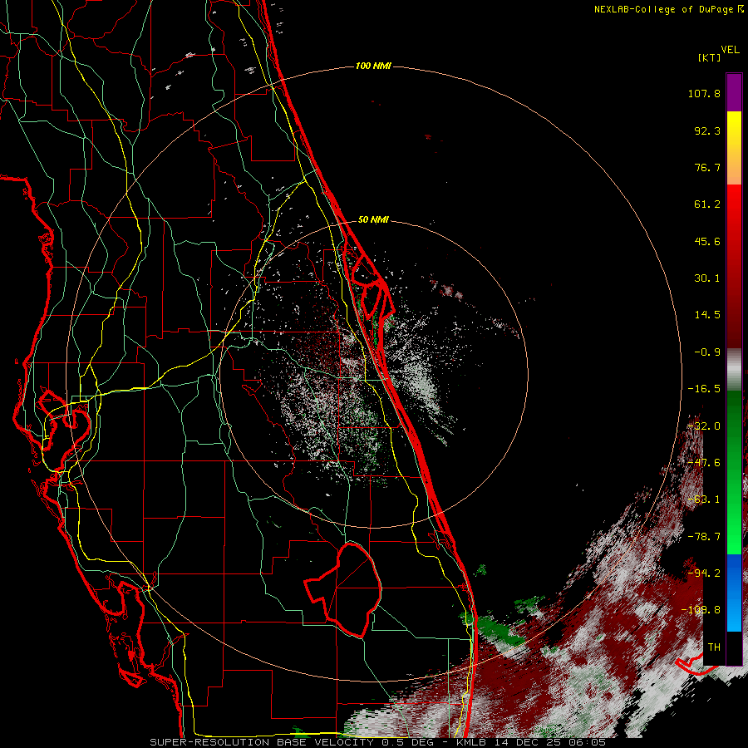Click the Lake Okeechobee outline on the map
Screen dimensions: 748x748
[344, 589]
